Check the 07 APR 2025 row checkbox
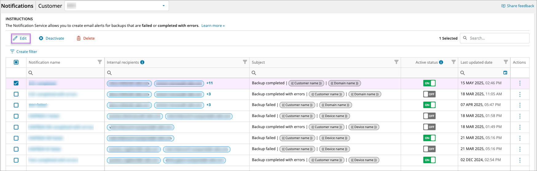The width and height of the screenshot is (537, 171). pyautogui.click(x=16, y=105)
